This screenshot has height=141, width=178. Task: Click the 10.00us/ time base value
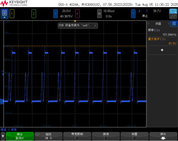click(x=109, y=11)
